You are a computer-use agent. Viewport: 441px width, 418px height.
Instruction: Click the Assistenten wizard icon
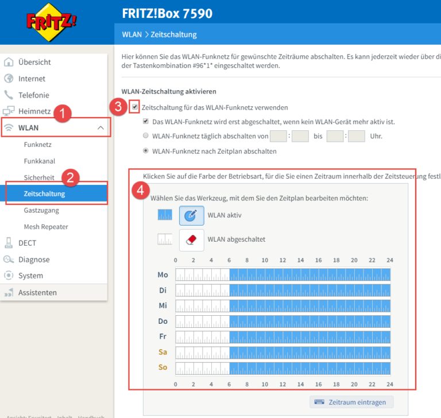[x=9, y=293]
